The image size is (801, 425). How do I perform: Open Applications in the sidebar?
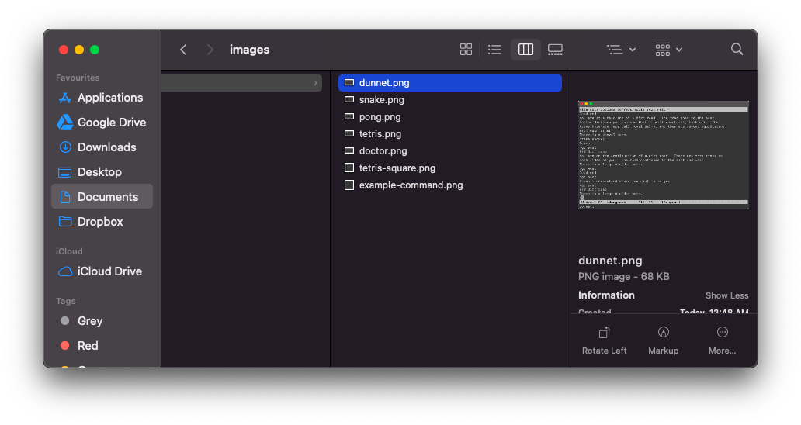tap(109, 98)
